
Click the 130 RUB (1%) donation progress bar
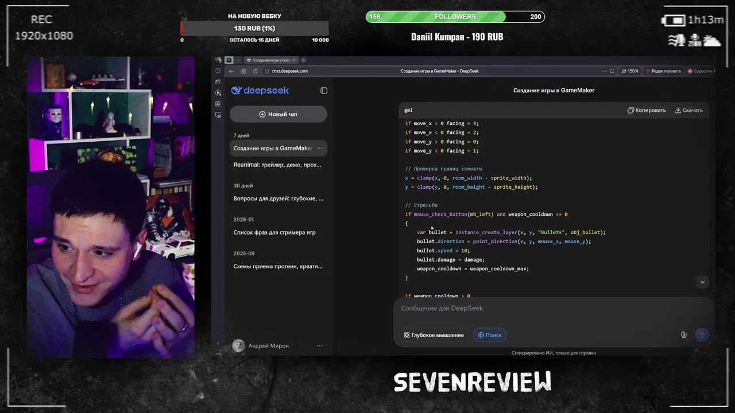coord(254,28)
